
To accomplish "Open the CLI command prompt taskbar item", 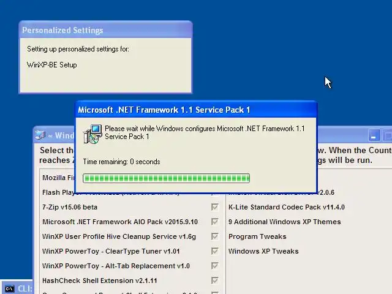I will click(x=17, y=288).
